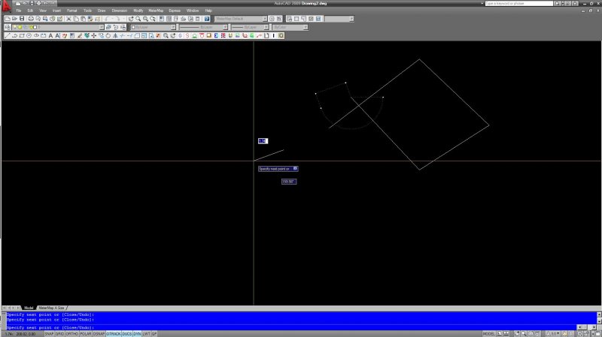This screenshot has width=602, height=337.
Task: Open the Window menu
Action: pos(193,11)
